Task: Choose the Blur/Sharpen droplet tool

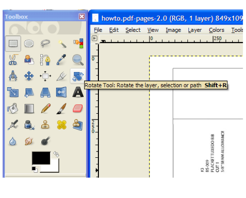Action: coord(13,141)
